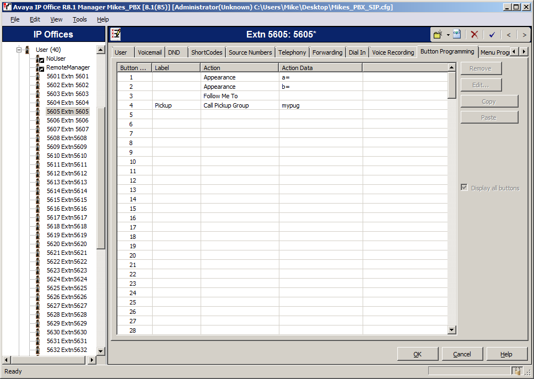
Task: Select 5611 Extn5611 in the user tree
Action: pyautogui.click(x=67, y=164)
